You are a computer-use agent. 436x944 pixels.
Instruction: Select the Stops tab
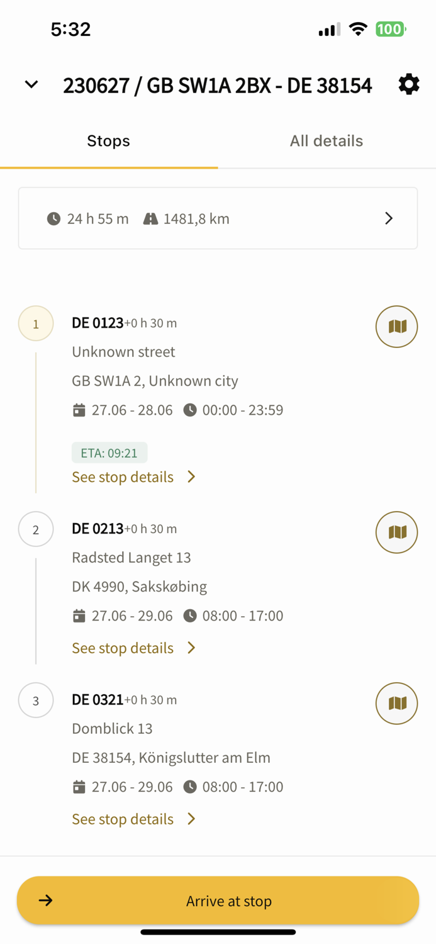tap(108, 140)
